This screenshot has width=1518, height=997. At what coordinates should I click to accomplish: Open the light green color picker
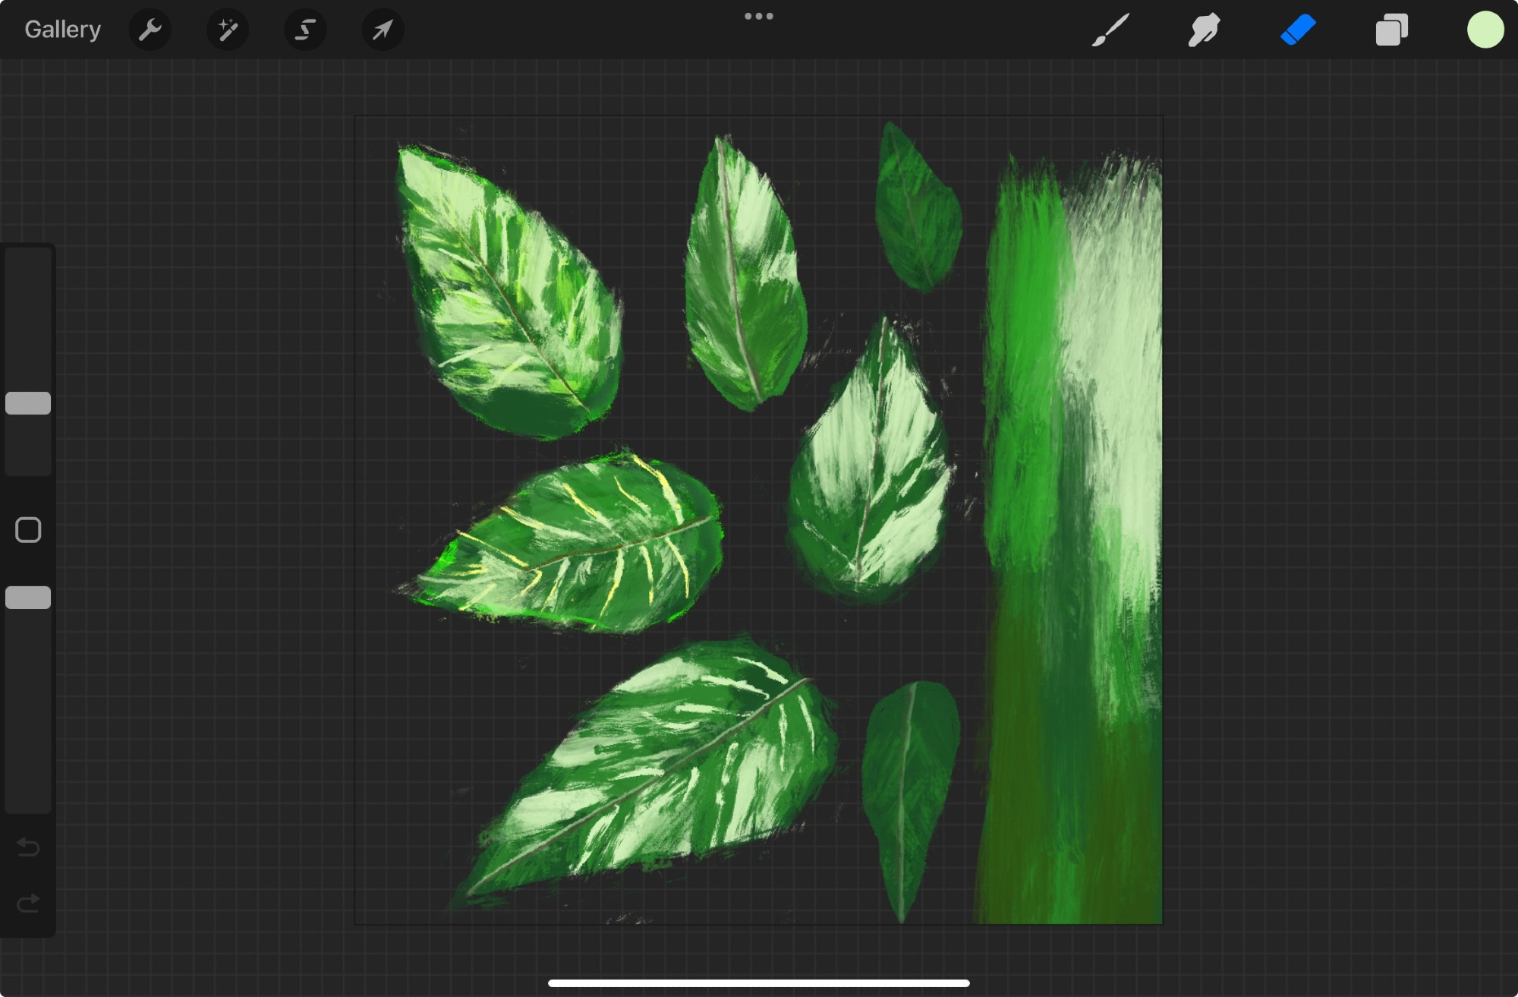tap(1485, 30)
